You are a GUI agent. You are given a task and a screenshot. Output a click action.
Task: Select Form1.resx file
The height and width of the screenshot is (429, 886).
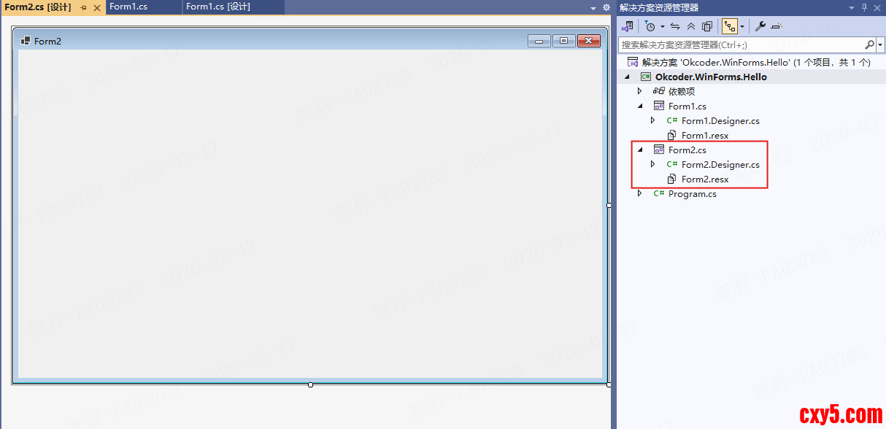705,135
